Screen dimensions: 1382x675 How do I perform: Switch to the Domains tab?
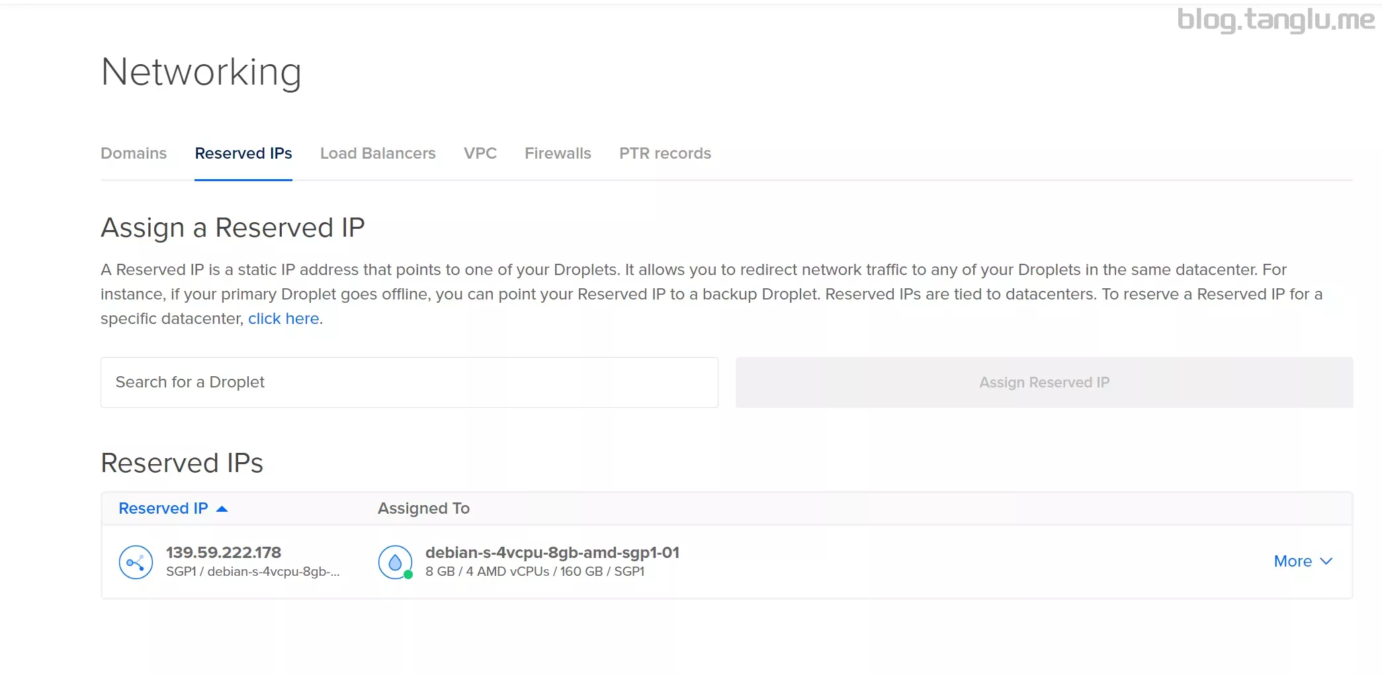134,153
